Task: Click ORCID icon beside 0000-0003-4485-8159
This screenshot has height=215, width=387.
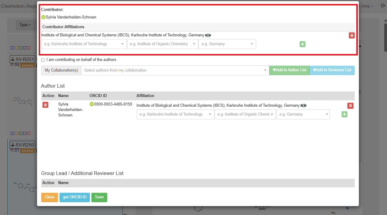Action: click(92, 104)
